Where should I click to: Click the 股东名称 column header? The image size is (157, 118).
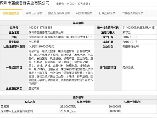pyautogui.click(x=30, y=102)
